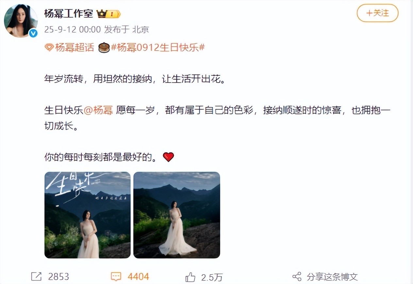The image size is (413, 284).
Task: Click the blue verified badge on avatar
Action: [x=33, y=33]
